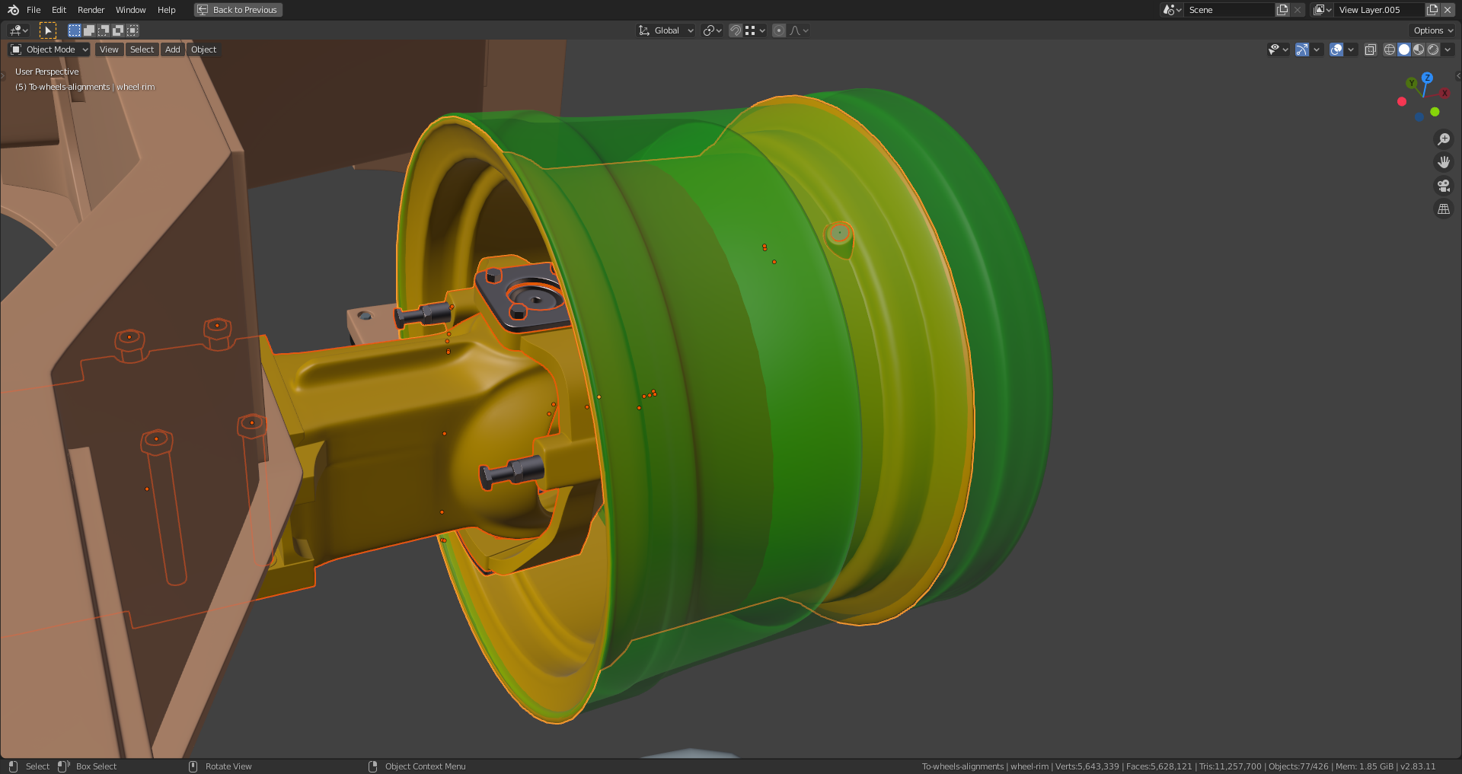Toggle X-Ray mode

point(1370,49)
